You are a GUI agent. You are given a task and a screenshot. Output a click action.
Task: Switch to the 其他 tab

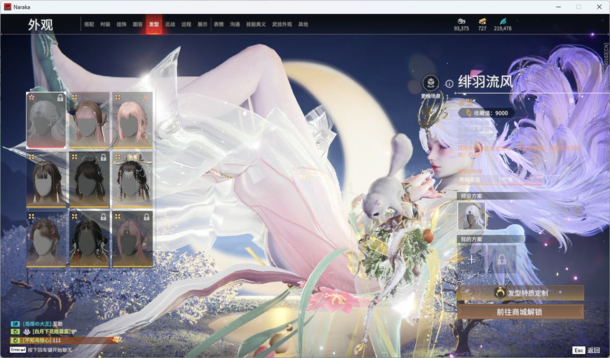pyautogui.click(x=303, y=24)
